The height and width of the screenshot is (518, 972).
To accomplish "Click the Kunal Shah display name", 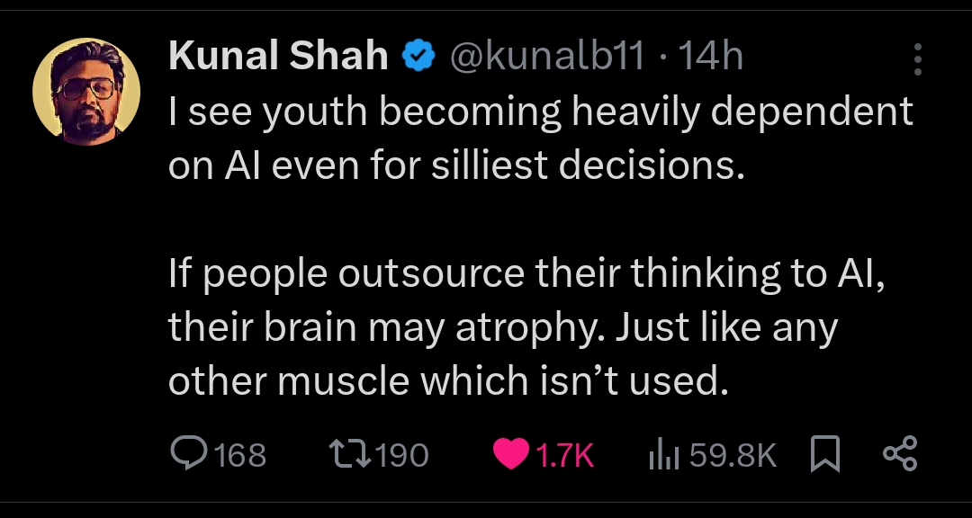I will point(278,58).
